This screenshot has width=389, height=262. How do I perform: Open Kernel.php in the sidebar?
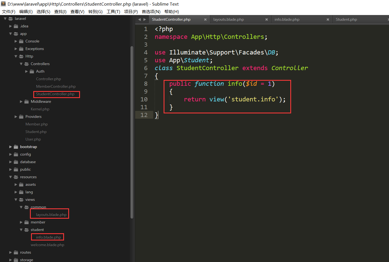(40, 109)
